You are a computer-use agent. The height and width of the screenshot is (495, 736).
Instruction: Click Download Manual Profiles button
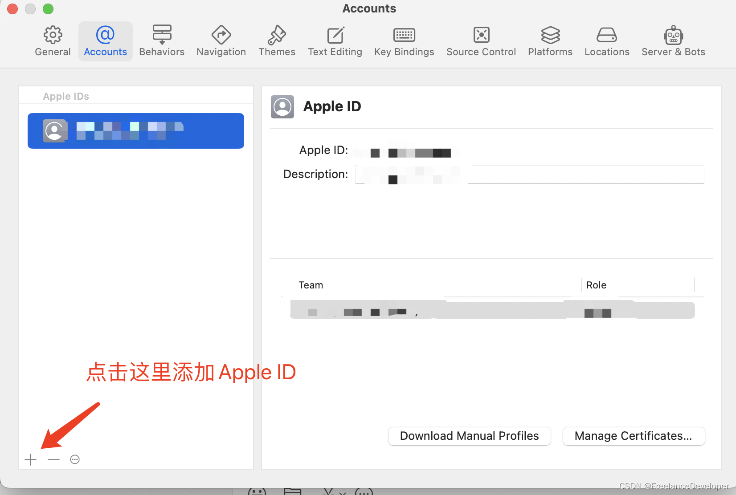tap(470, 436)
